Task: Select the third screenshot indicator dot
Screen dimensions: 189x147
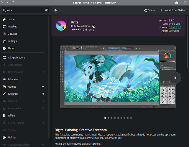Action: pyautogui.click(x=112, y=118)
